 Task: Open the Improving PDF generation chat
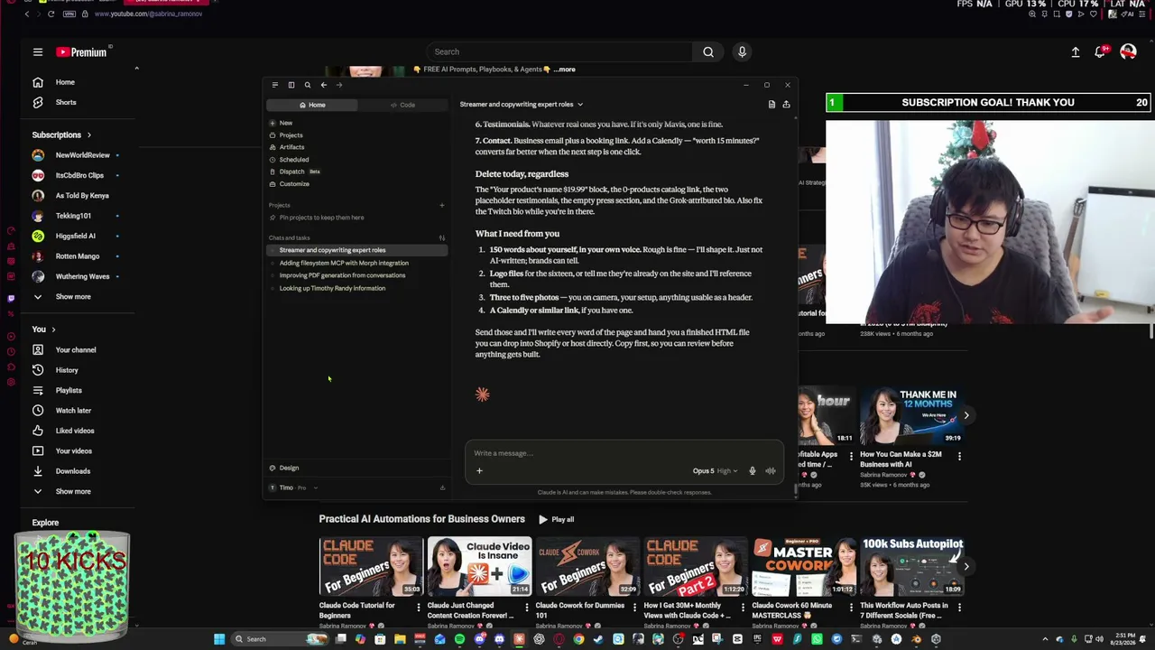coord(342,275)
